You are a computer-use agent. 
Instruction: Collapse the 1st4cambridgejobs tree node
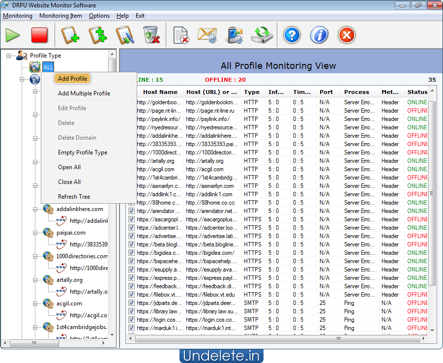(35, 328)
